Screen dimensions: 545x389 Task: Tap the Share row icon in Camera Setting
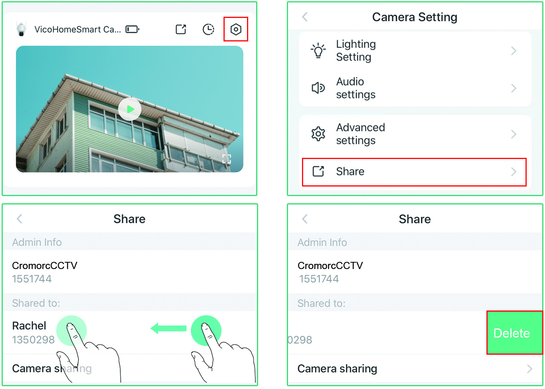pos(318,171)
